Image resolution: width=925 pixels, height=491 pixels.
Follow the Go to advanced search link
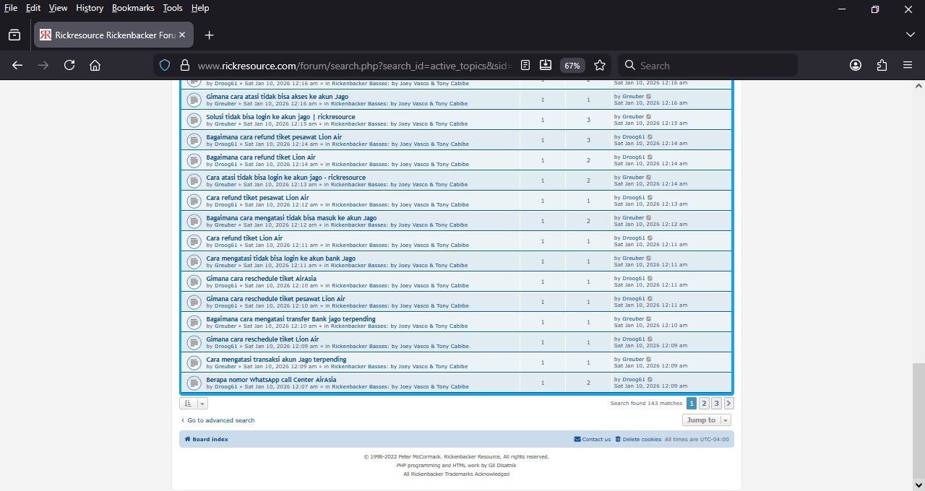(x=218, y=420)
